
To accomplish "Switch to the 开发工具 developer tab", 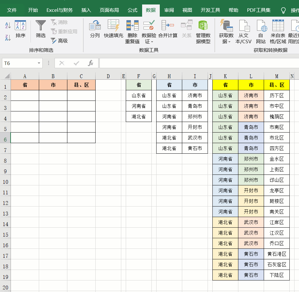I will coord(210,10).
